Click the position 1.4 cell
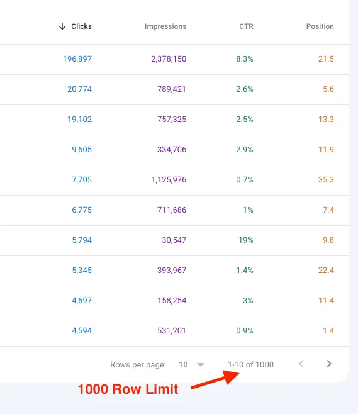358x414 pixels. click(x=328, y=331)
